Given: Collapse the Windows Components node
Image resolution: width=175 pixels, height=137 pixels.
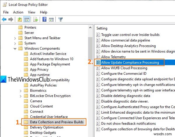Looking at the screenshot, I should coord(15,48).
